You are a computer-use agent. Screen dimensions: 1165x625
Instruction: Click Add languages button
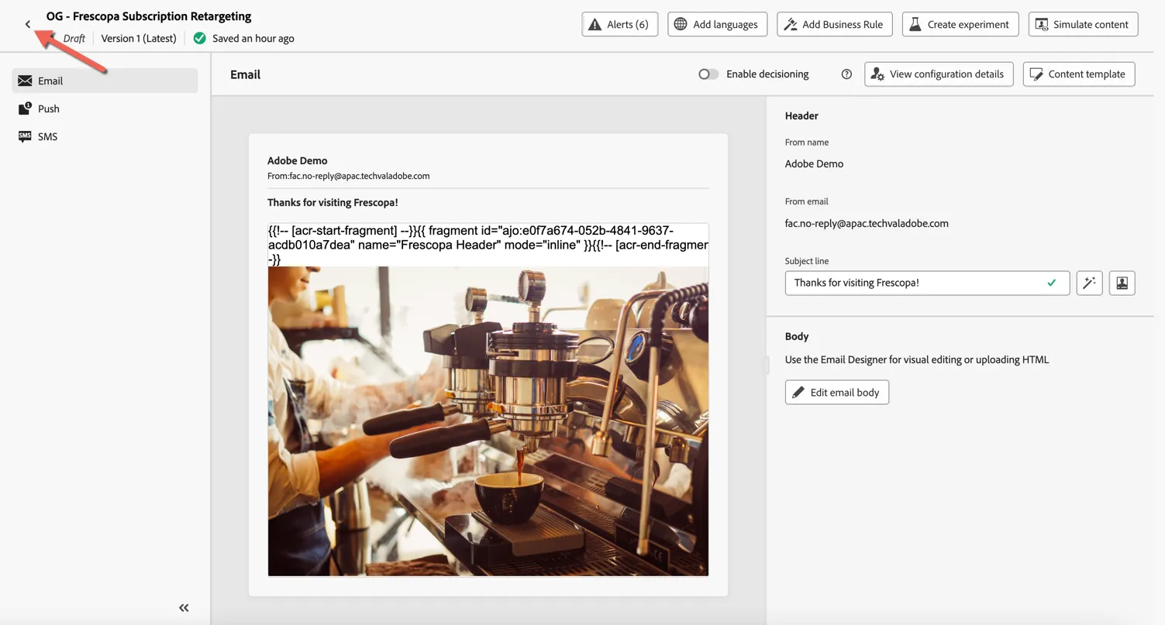click(x=717, y=24)
